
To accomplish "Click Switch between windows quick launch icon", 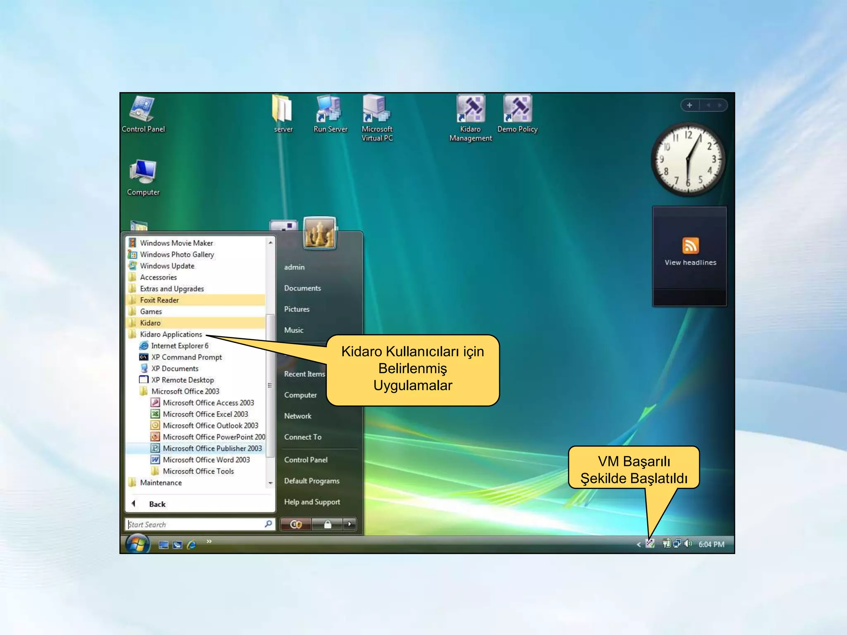I will tap(177, 545).
